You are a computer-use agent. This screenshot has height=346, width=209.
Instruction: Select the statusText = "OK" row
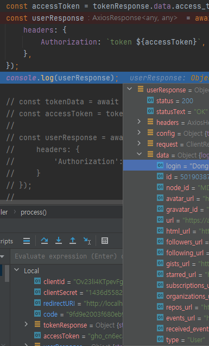coord(166,112)
